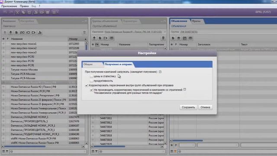
Task: Click the download icon in ad groups panel toolbar
Action: coord(94,38)
